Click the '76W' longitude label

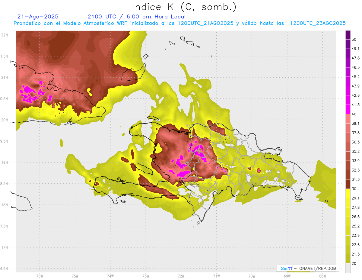pos(40,276)
